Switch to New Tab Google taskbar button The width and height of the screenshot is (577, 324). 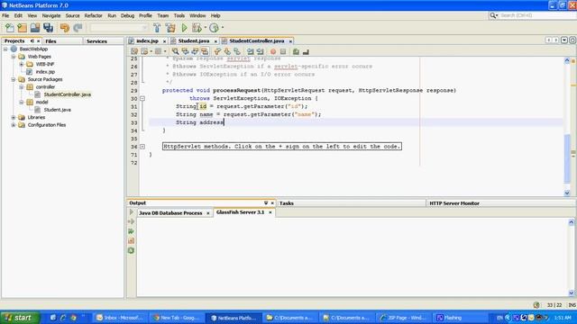point(177,318)
